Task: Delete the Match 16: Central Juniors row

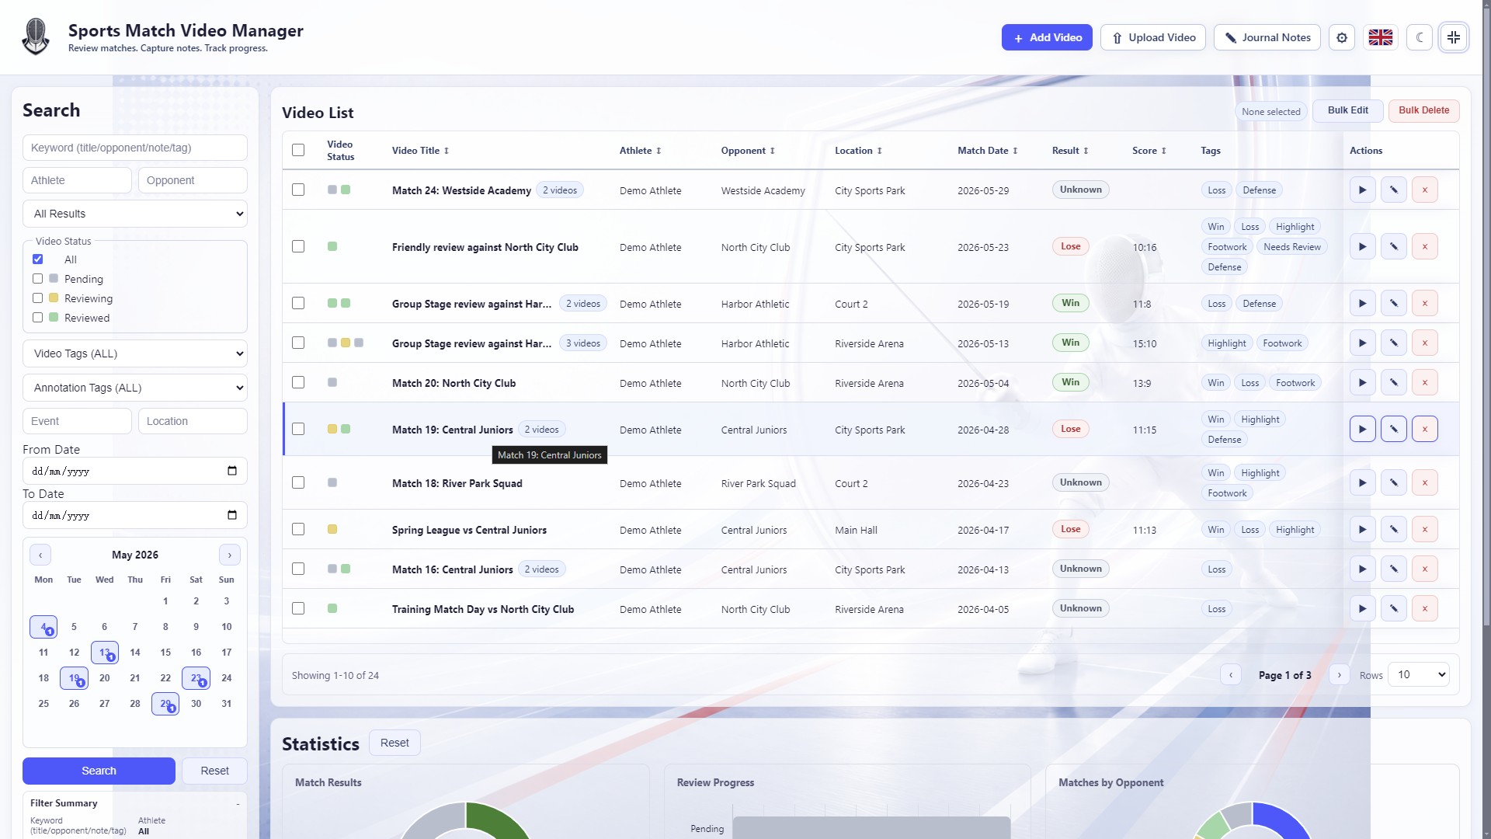Action: pos(1425,569)
